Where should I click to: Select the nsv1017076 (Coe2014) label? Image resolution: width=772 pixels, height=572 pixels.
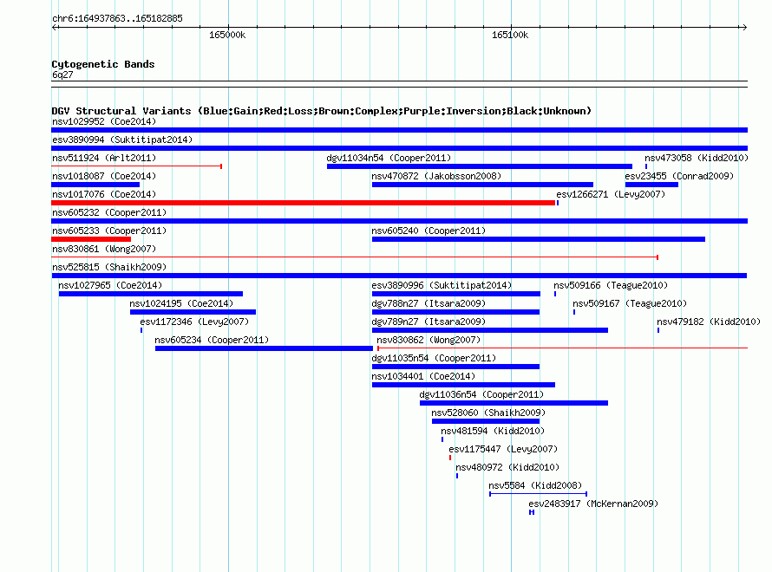104,194
